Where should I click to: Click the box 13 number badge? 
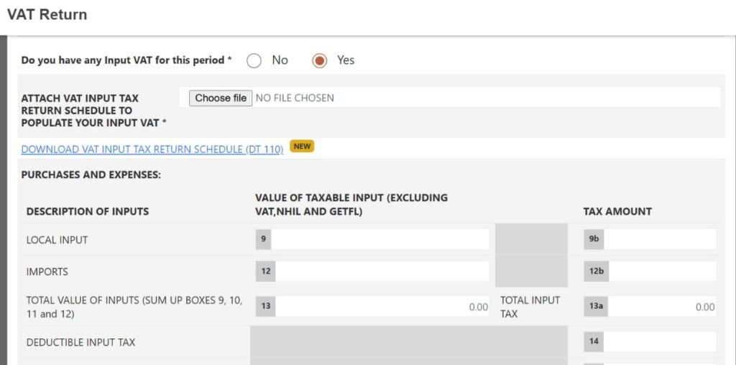(266, 307)
